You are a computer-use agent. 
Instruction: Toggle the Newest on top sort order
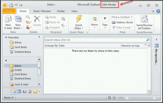[133, 45]
